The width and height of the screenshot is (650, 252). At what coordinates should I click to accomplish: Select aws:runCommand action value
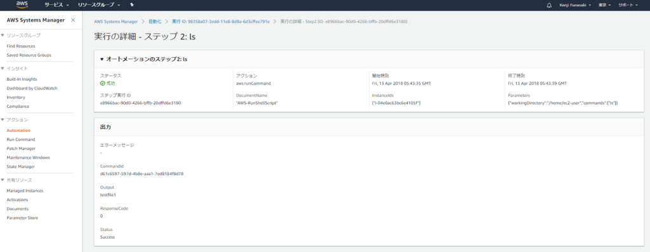point(253,83)
